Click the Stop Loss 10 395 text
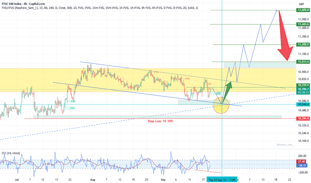This screenshot has width=311, height=183. point(160,121)
